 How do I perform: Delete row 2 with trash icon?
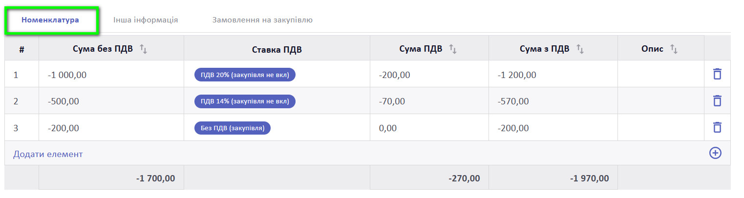coord(717,101)
